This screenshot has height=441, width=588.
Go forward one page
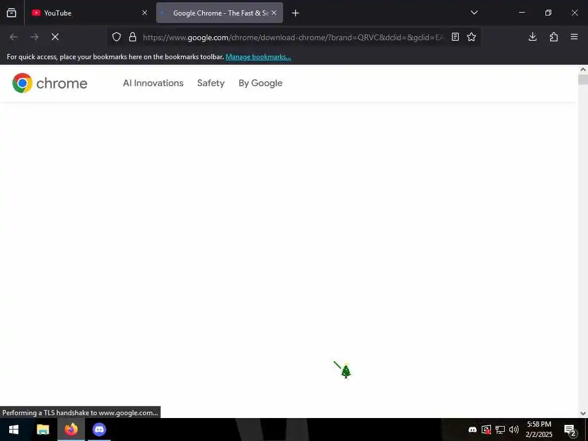coord(34,37)
